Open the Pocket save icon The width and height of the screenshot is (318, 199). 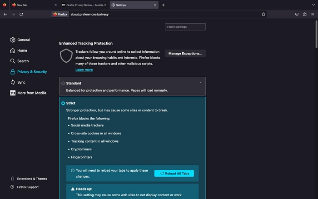[x=297, y=14]
